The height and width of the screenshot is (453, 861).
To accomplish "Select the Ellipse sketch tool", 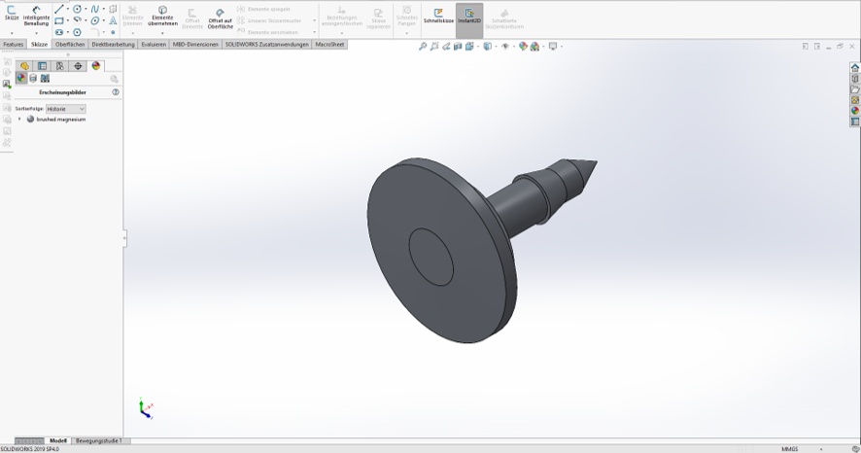I will point(95,20).
